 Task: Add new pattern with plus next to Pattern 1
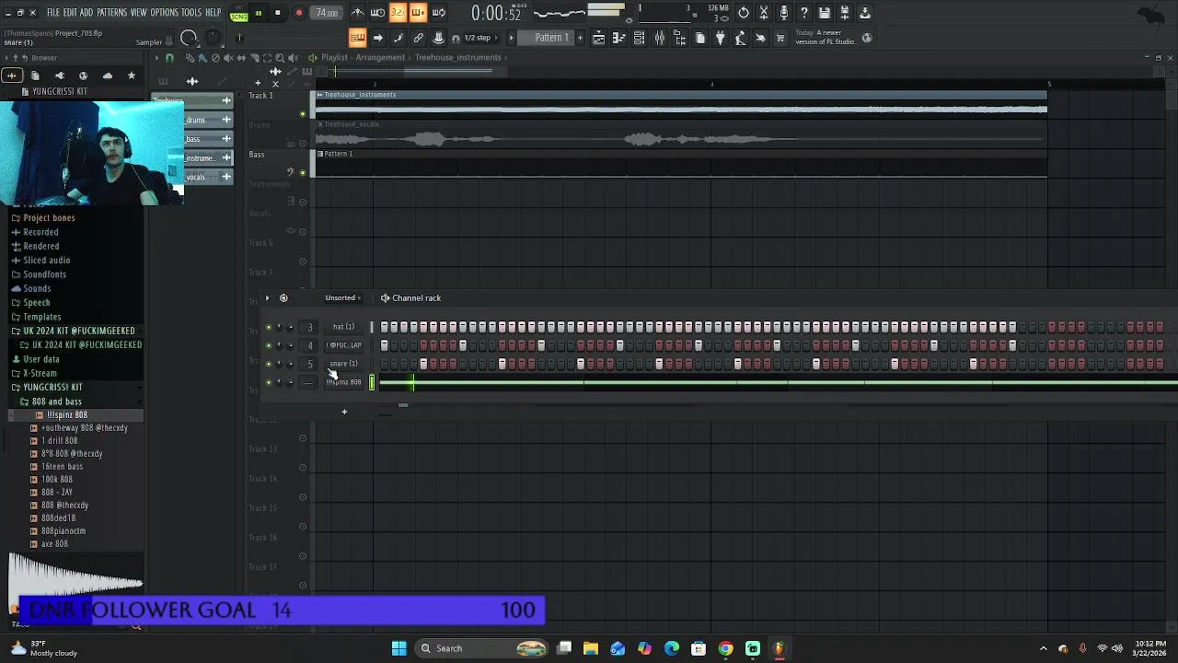click(x=580, y=38)
